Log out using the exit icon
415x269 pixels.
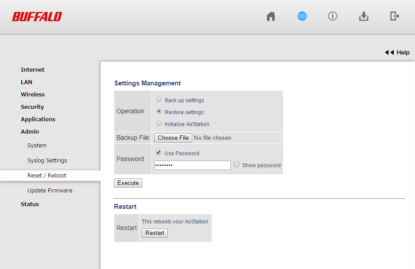pos(395,16)
